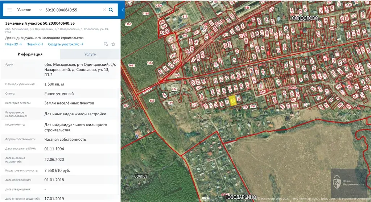
Task: Switch to the Услуги tab
Action: 90,54
